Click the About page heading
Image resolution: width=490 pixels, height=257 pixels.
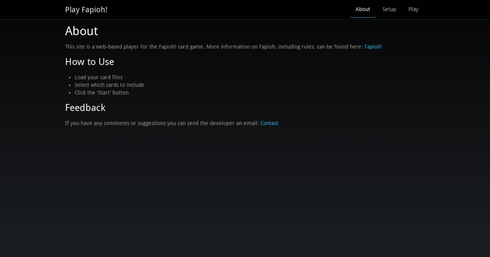click(82, 31)
